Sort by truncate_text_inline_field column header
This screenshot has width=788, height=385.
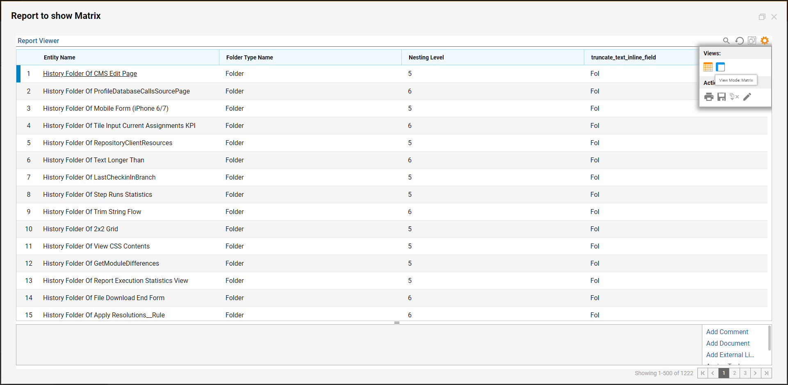tap(623, 57)
